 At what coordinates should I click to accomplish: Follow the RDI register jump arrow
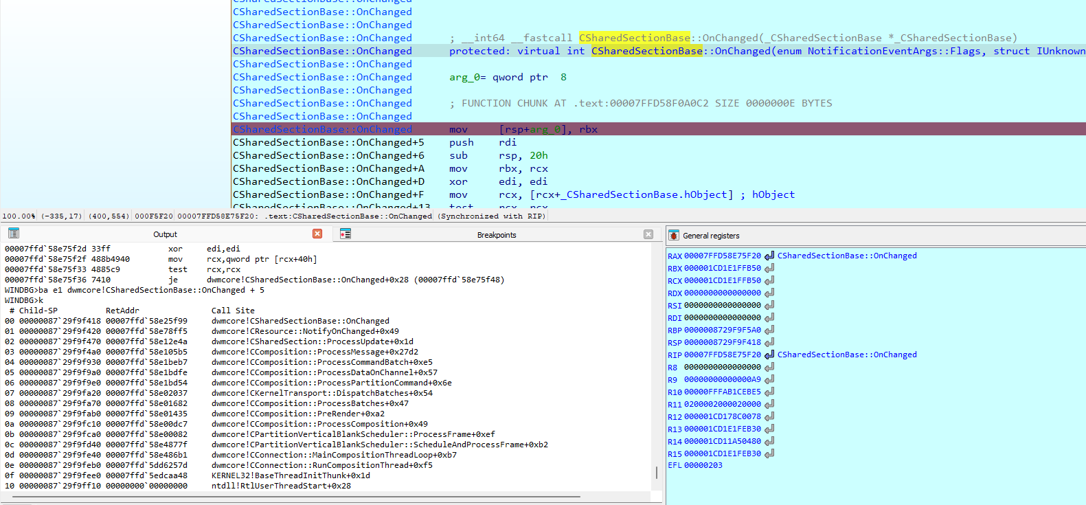click(769, 317)
